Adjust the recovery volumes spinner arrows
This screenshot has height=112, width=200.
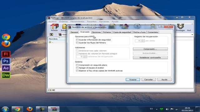coord(85,57)
